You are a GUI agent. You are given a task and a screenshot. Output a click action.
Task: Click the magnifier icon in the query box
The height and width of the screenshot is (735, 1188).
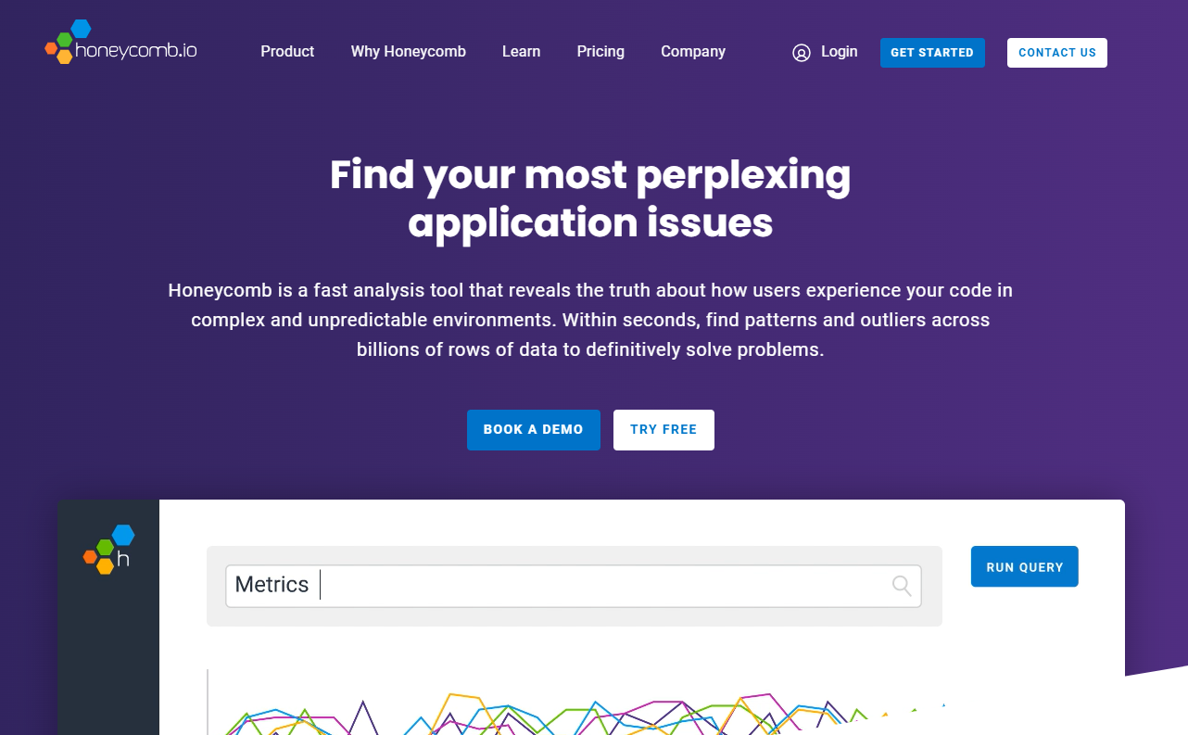[x=902, y=585]
